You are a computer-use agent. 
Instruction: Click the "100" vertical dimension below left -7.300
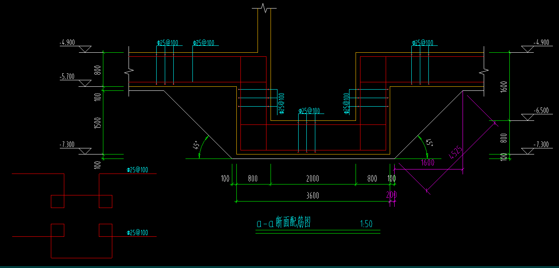(x=98, y=165)
